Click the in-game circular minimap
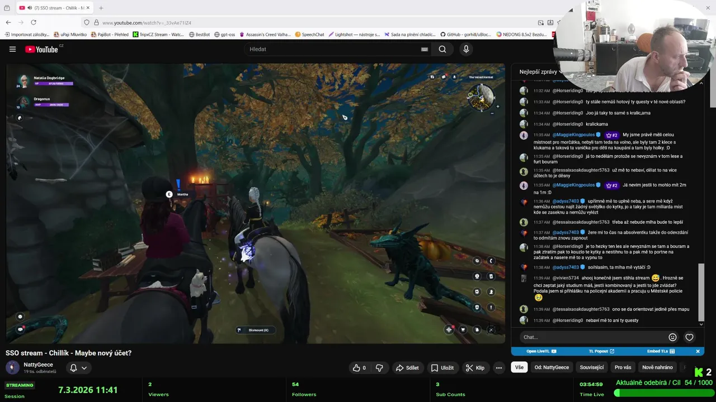Image resolution: width=716 pixels, height=402 pixels. tap(481, 97)
